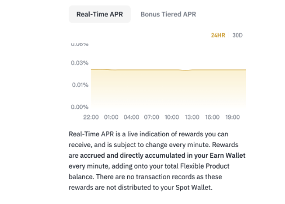Click the 01:00 time axis label

pyautogui.click(x=111, y=117)
